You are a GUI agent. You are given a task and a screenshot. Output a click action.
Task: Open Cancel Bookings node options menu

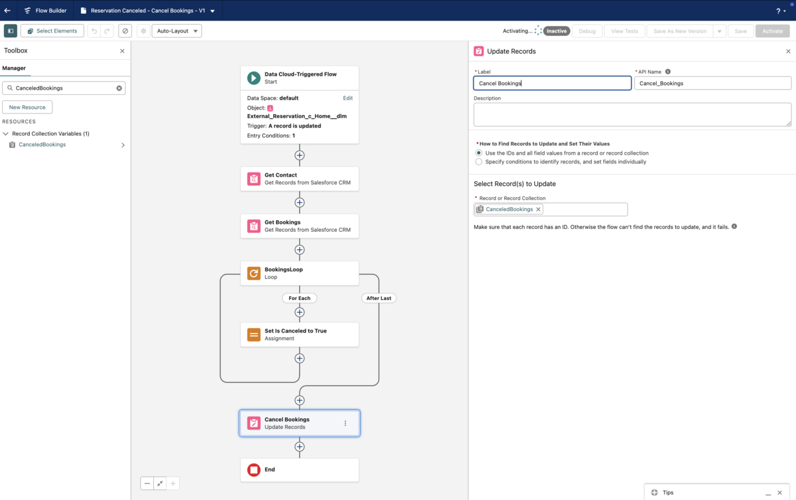(x=345, y=423)
